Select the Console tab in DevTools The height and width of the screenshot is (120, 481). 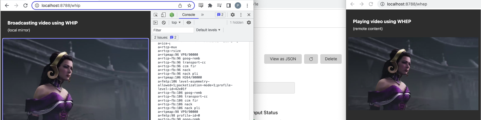[x=188, y=15]
